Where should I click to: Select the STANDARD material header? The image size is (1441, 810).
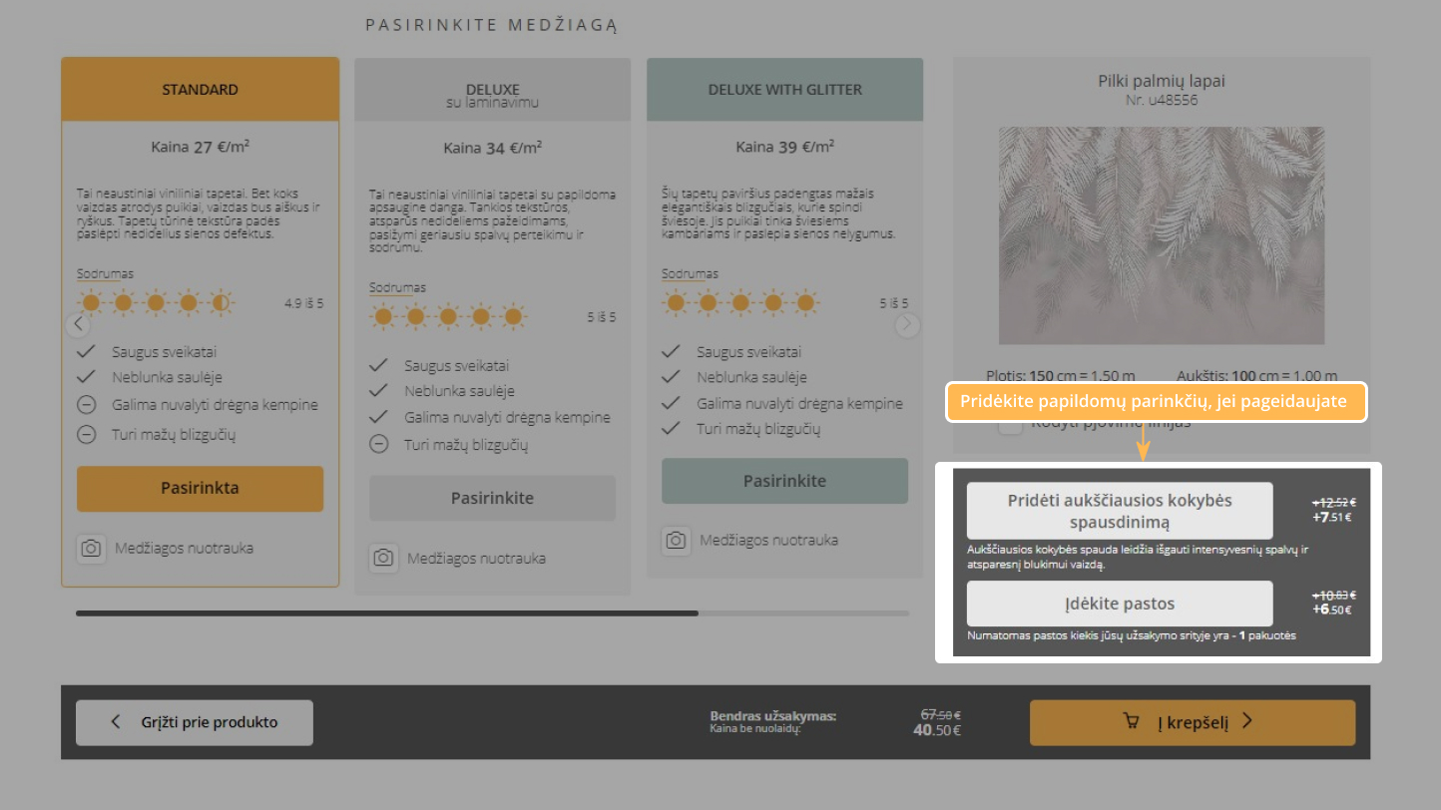(200, 90)
